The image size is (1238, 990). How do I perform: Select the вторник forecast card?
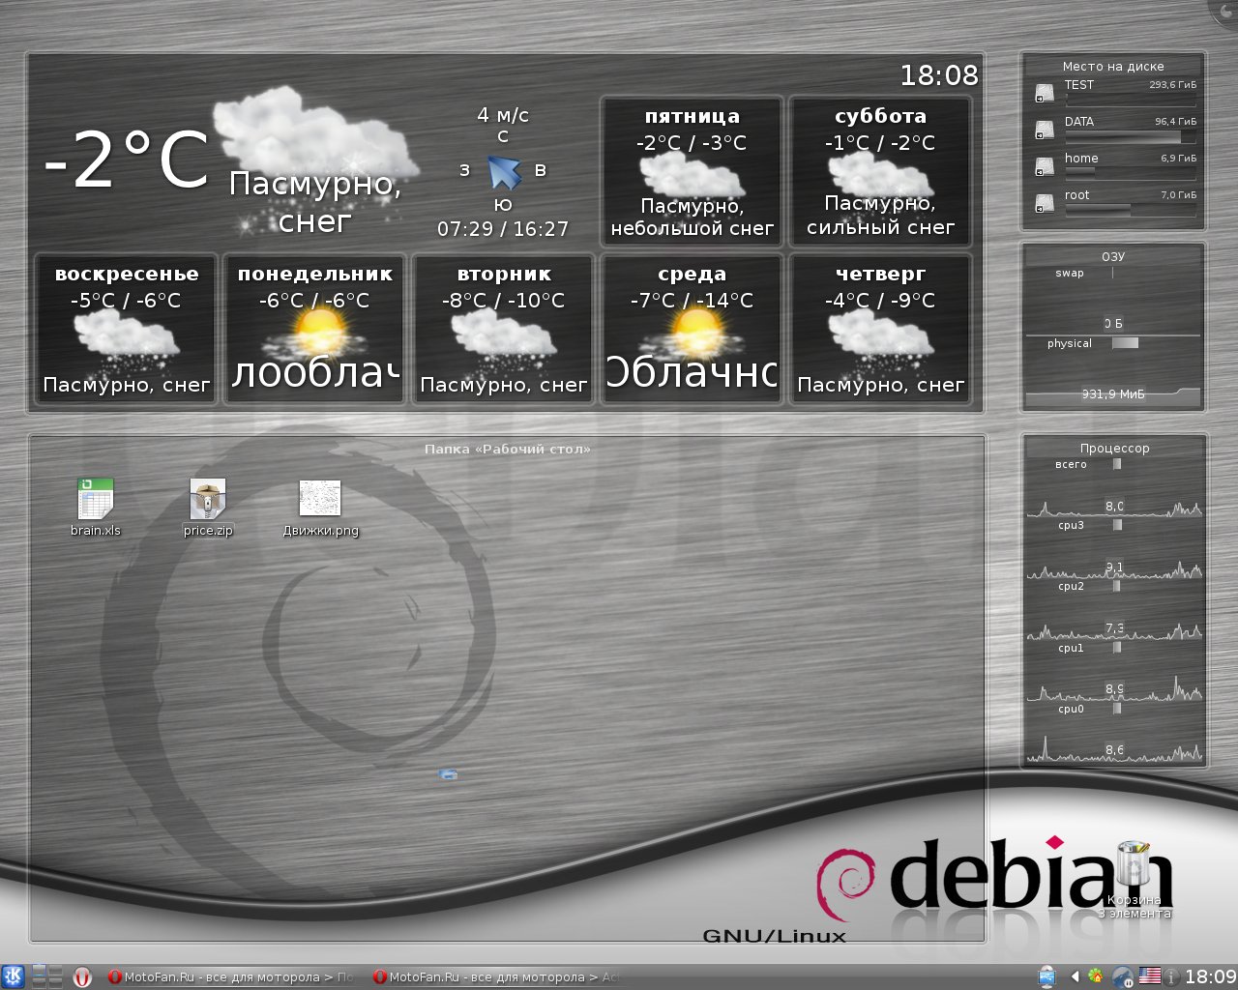click(503, 329)
